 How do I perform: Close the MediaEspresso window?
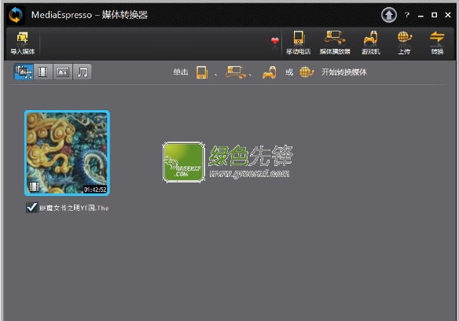(448, 15)
